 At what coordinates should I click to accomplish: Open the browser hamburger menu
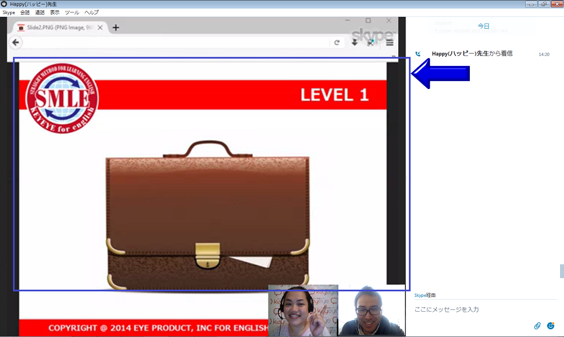[390, 43]
